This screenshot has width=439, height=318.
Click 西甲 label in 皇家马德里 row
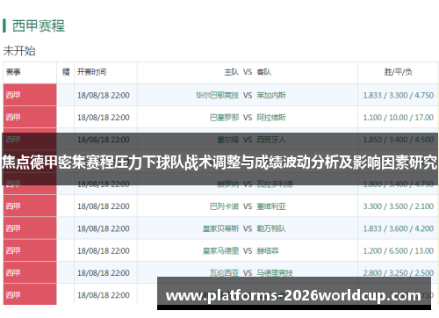(x=13, y=250)
